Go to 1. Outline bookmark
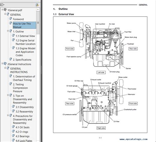Viewport: 156px width, 142px height. click(18, 31)
